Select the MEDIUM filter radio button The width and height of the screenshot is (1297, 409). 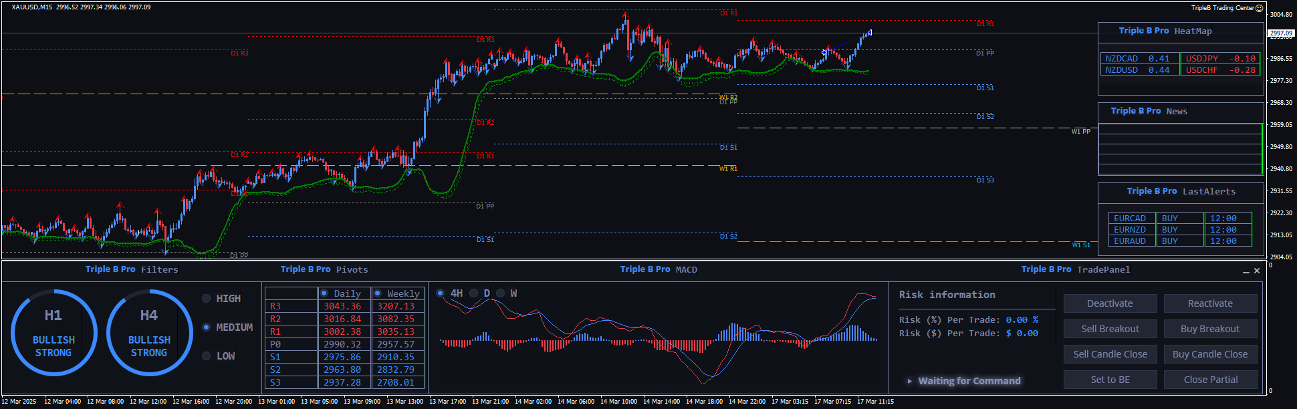point(207,327)
